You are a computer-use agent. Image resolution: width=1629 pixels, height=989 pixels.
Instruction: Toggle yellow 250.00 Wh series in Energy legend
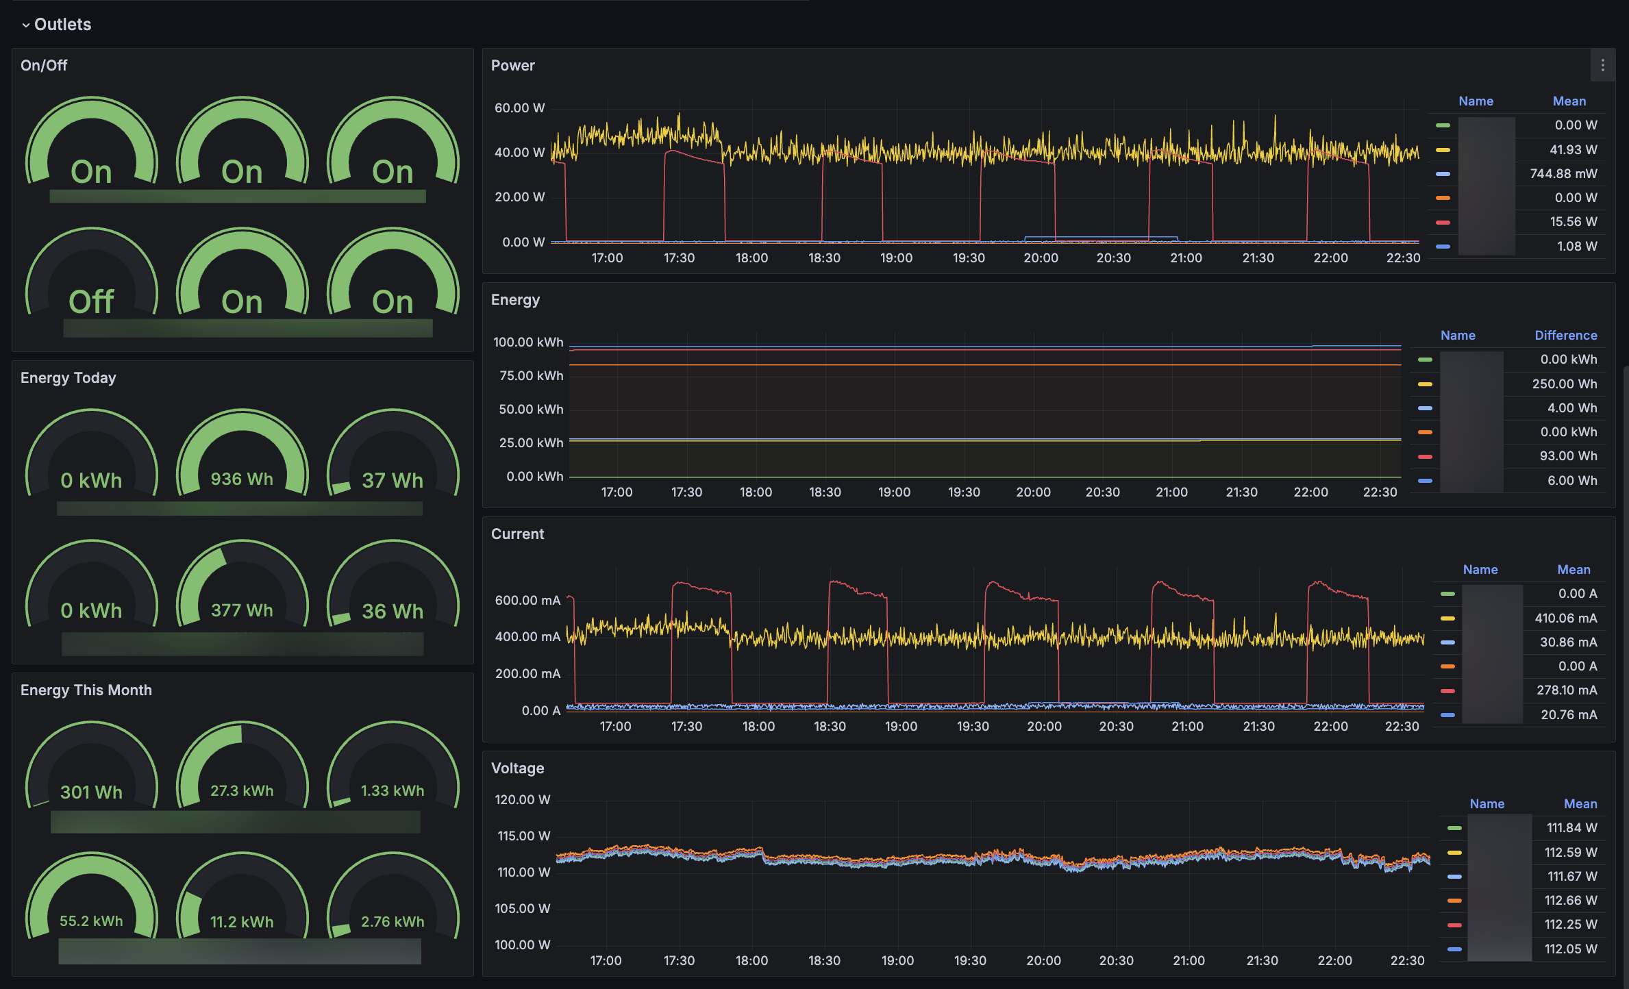1425,384
